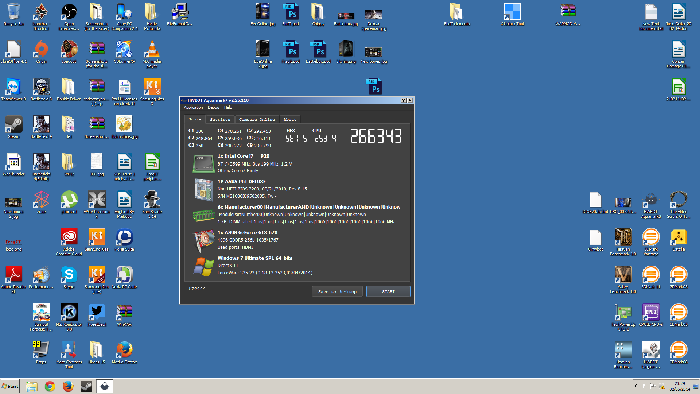Select the Fraps desktop icon
The height and width of the screenshot is (394, 700).
click(x=41, y=352)
